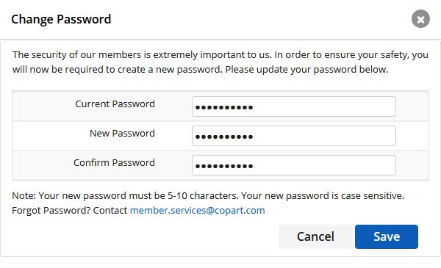The width and height of the screenshot is (441, 268).
Task: Click the security of our members sentence
Action: (x=142, y=55)
